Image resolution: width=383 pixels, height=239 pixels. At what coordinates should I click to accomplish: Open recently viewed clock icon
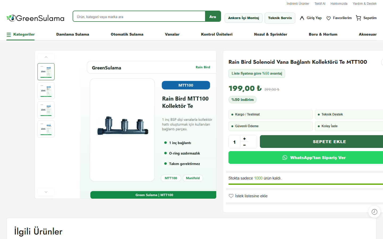374,212
